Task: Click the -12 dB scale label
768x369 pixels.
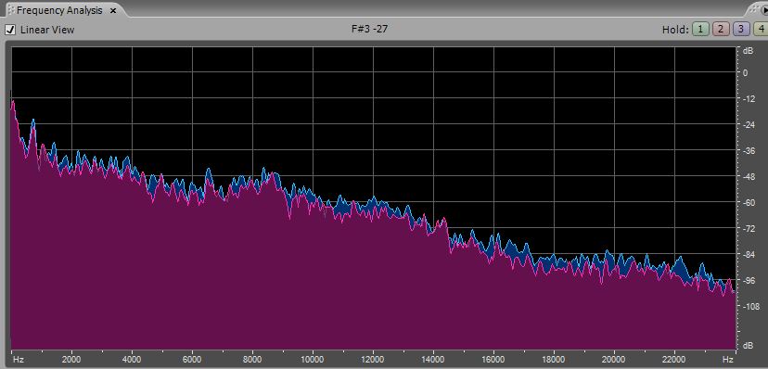Action: click(x=748, y=98)
